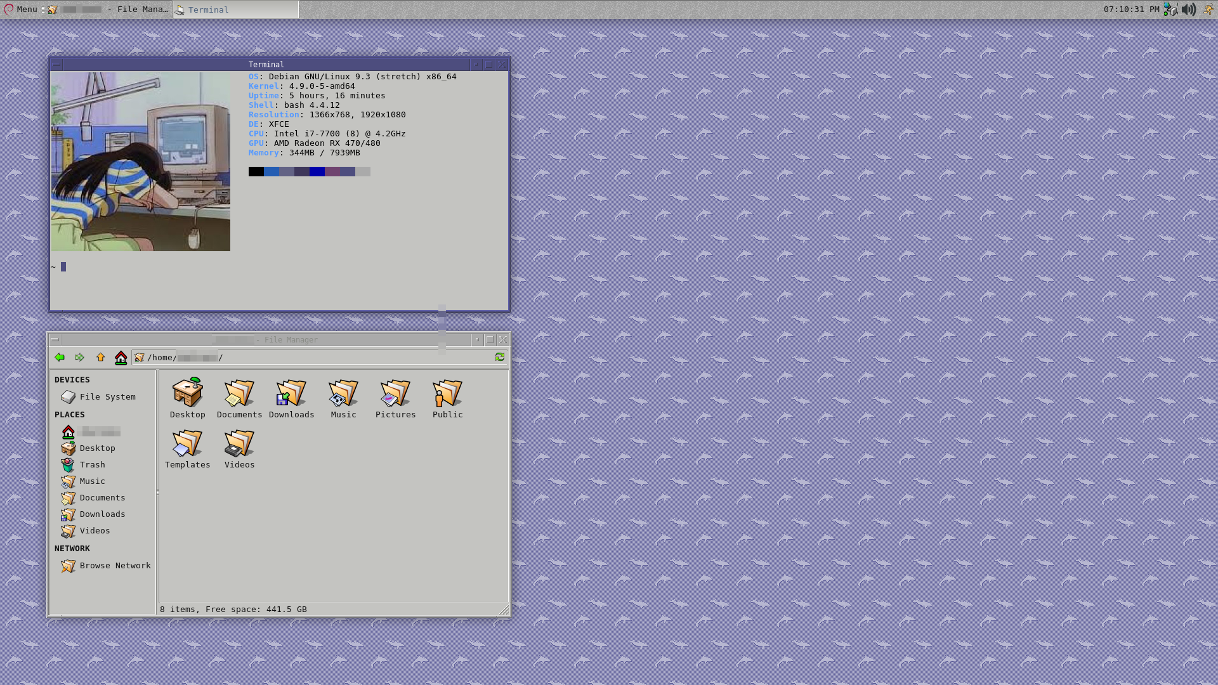The height and width of the screenshot is (685, 1218).
Task: Open Trash in the sidebar
Action: point(83,465)
